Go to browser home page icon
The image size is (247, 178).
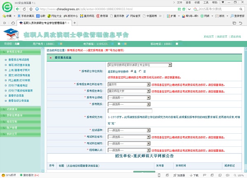pos(31,9)
